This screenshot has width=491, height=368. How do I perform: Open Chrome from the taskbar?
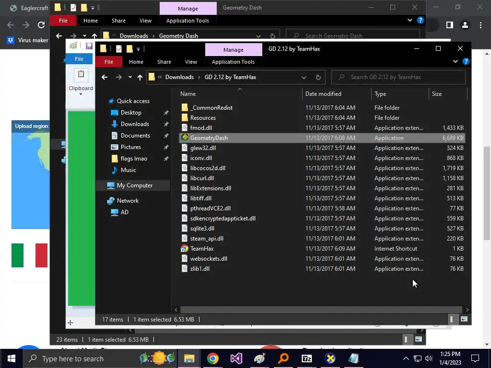[212, 358]
